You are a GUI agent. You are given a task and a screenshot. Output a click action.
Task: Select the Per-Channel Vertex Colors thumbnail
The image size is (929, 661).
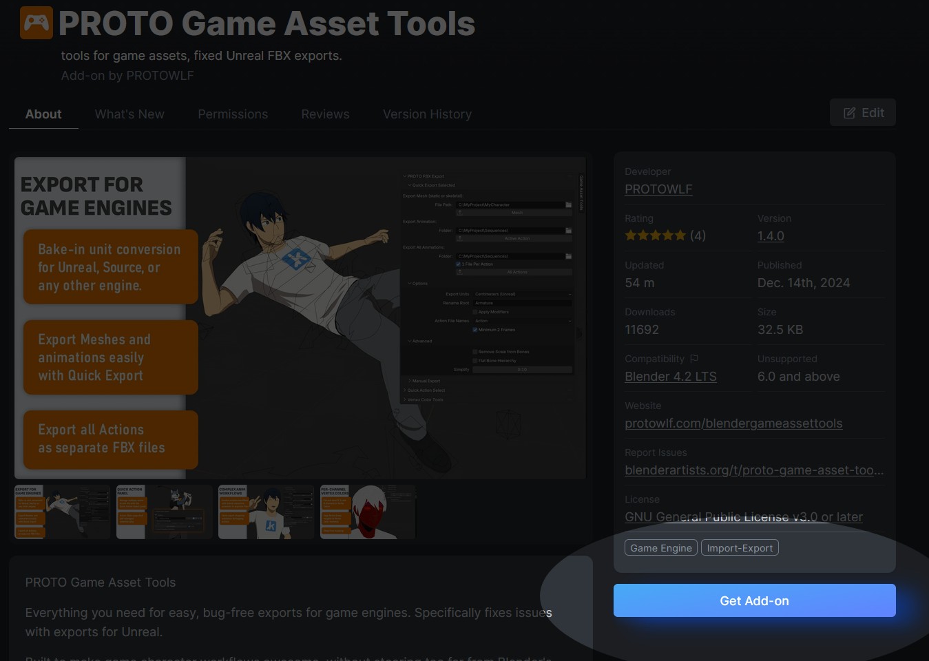point(368,512)
